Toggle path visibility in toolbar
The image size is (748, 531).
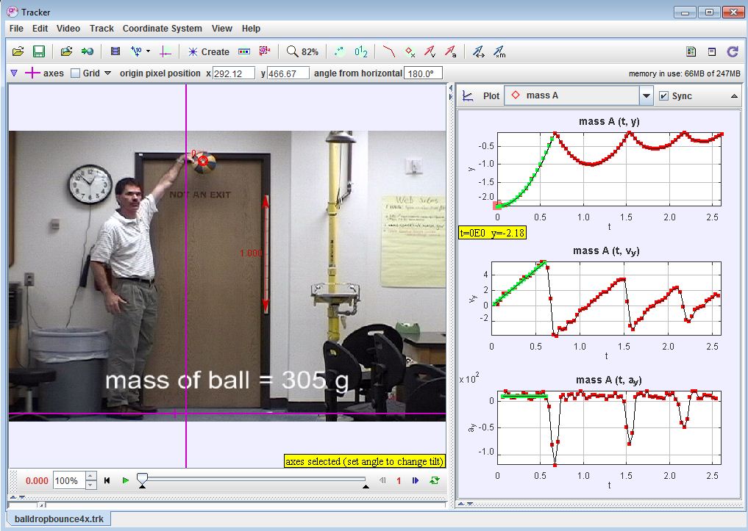(x=389, y=51)
